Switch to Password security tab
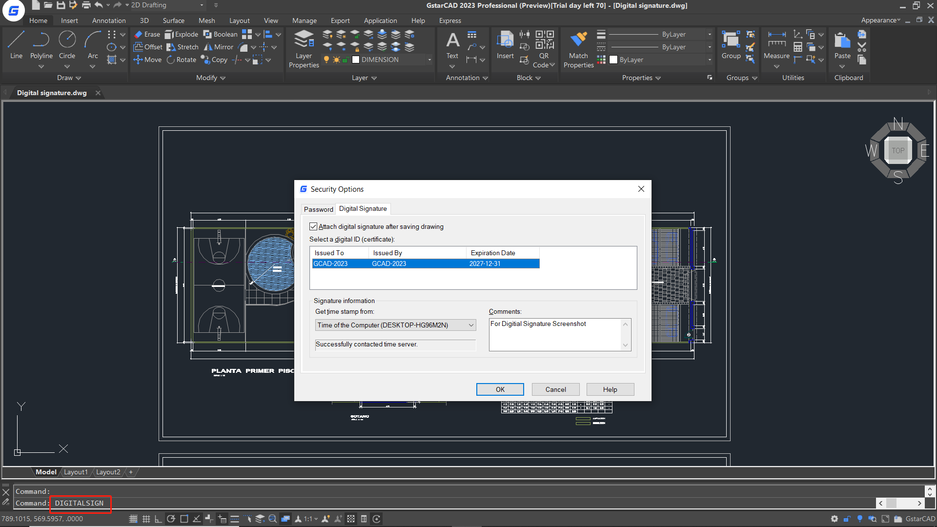 tap(318, 208)
